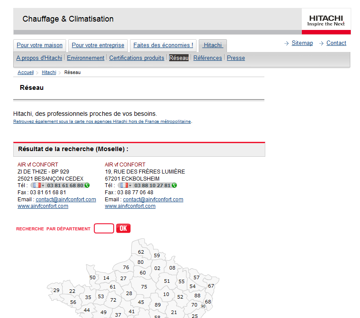Image resolution: width=360 pixels, height=318 pixels.
Task: Select department 29 on the map
Action: (56, 290)
